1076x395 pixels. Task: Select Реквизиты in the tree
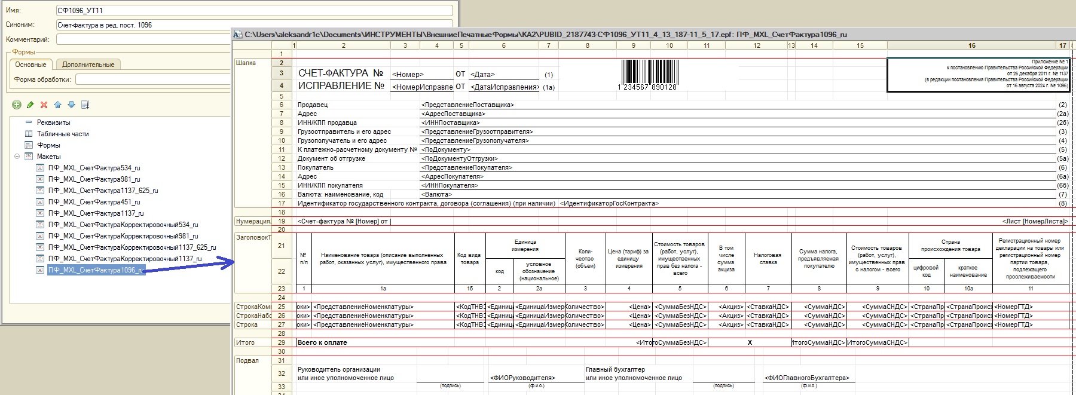(54, 123)
